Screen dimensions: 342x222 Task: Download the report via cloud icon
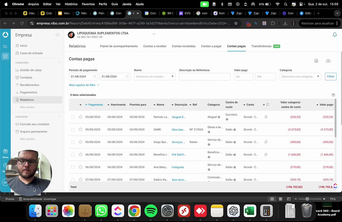click(x=328, y=61)
